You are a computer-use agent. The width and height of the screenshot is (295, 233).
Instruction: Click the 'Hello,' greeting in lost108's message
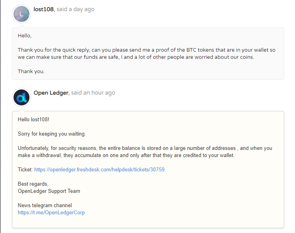pos(25,36)
